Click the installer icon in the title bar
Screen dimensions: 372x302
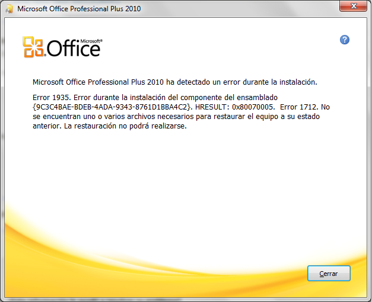pyautogui.click(x=9, y=8)
